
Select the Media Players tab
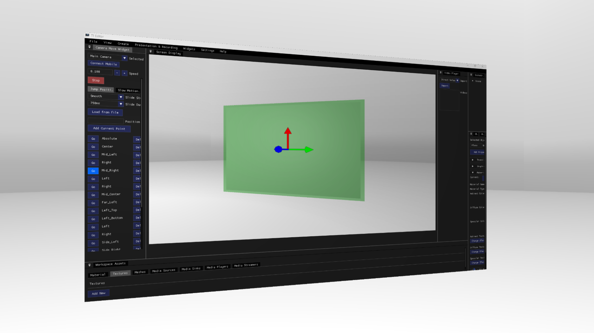tap(217, 267)
